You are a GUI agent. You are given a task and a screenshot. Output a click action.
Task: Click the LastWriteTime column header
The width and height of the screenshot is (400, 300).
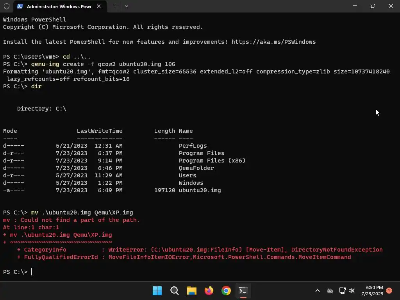click(x=100, y=131)
